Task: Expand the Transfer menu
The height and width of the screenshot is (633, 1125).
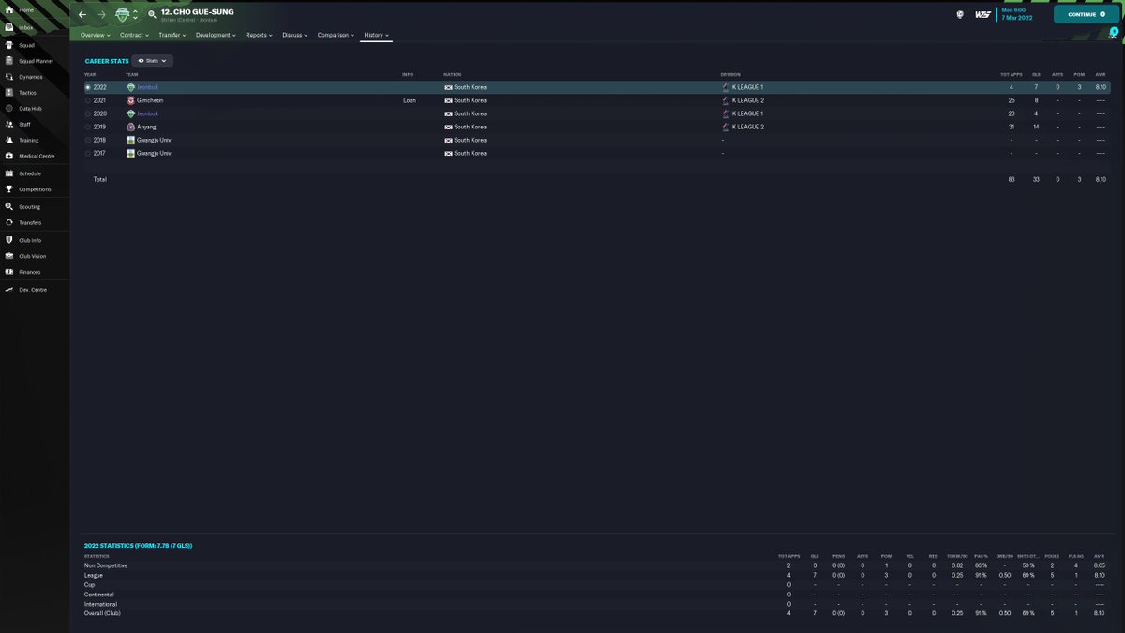Action: [x=172, y=35]
